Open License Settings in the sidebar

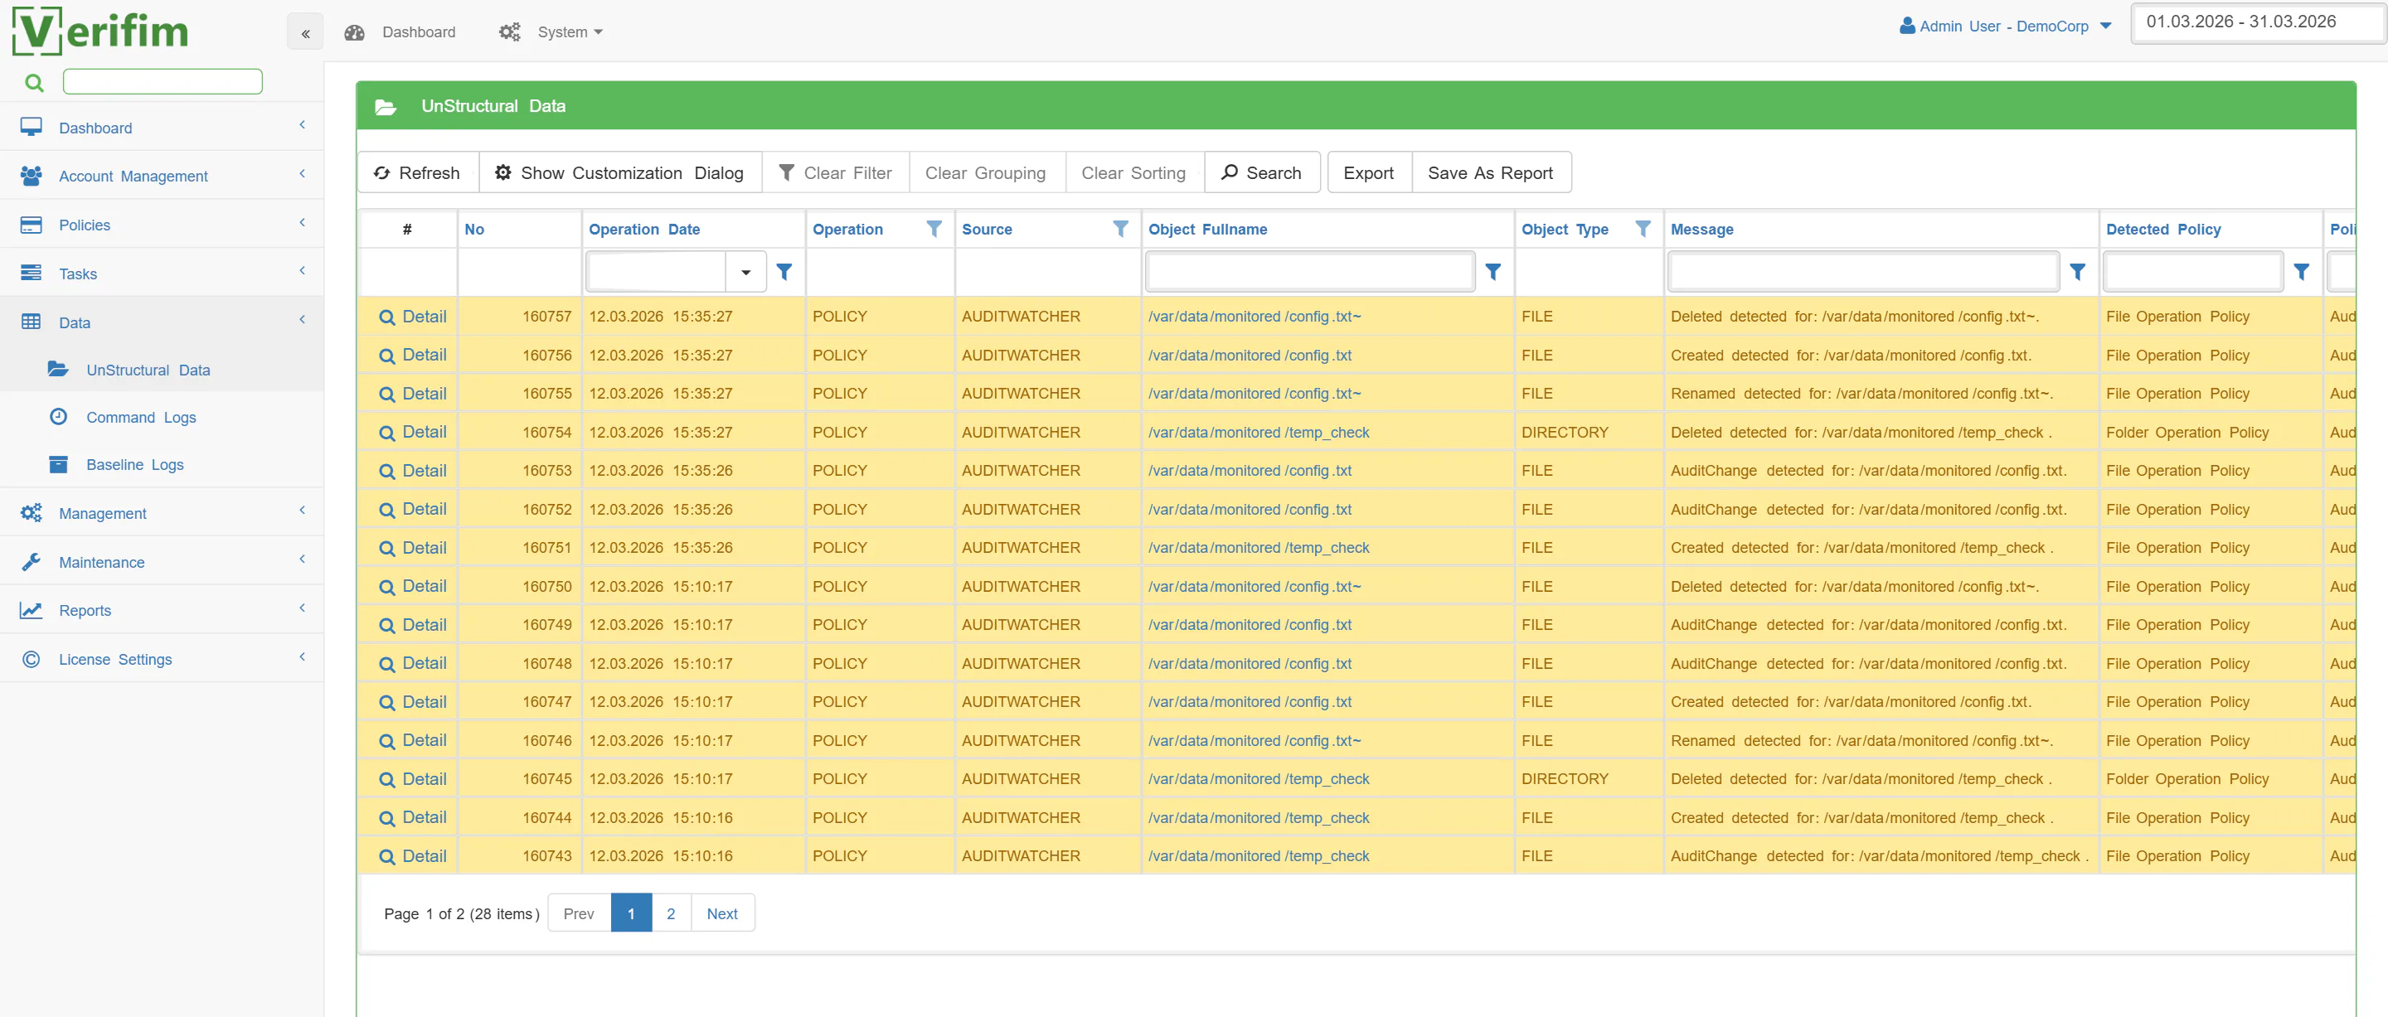pyautogui.click(x=163, y=658)
